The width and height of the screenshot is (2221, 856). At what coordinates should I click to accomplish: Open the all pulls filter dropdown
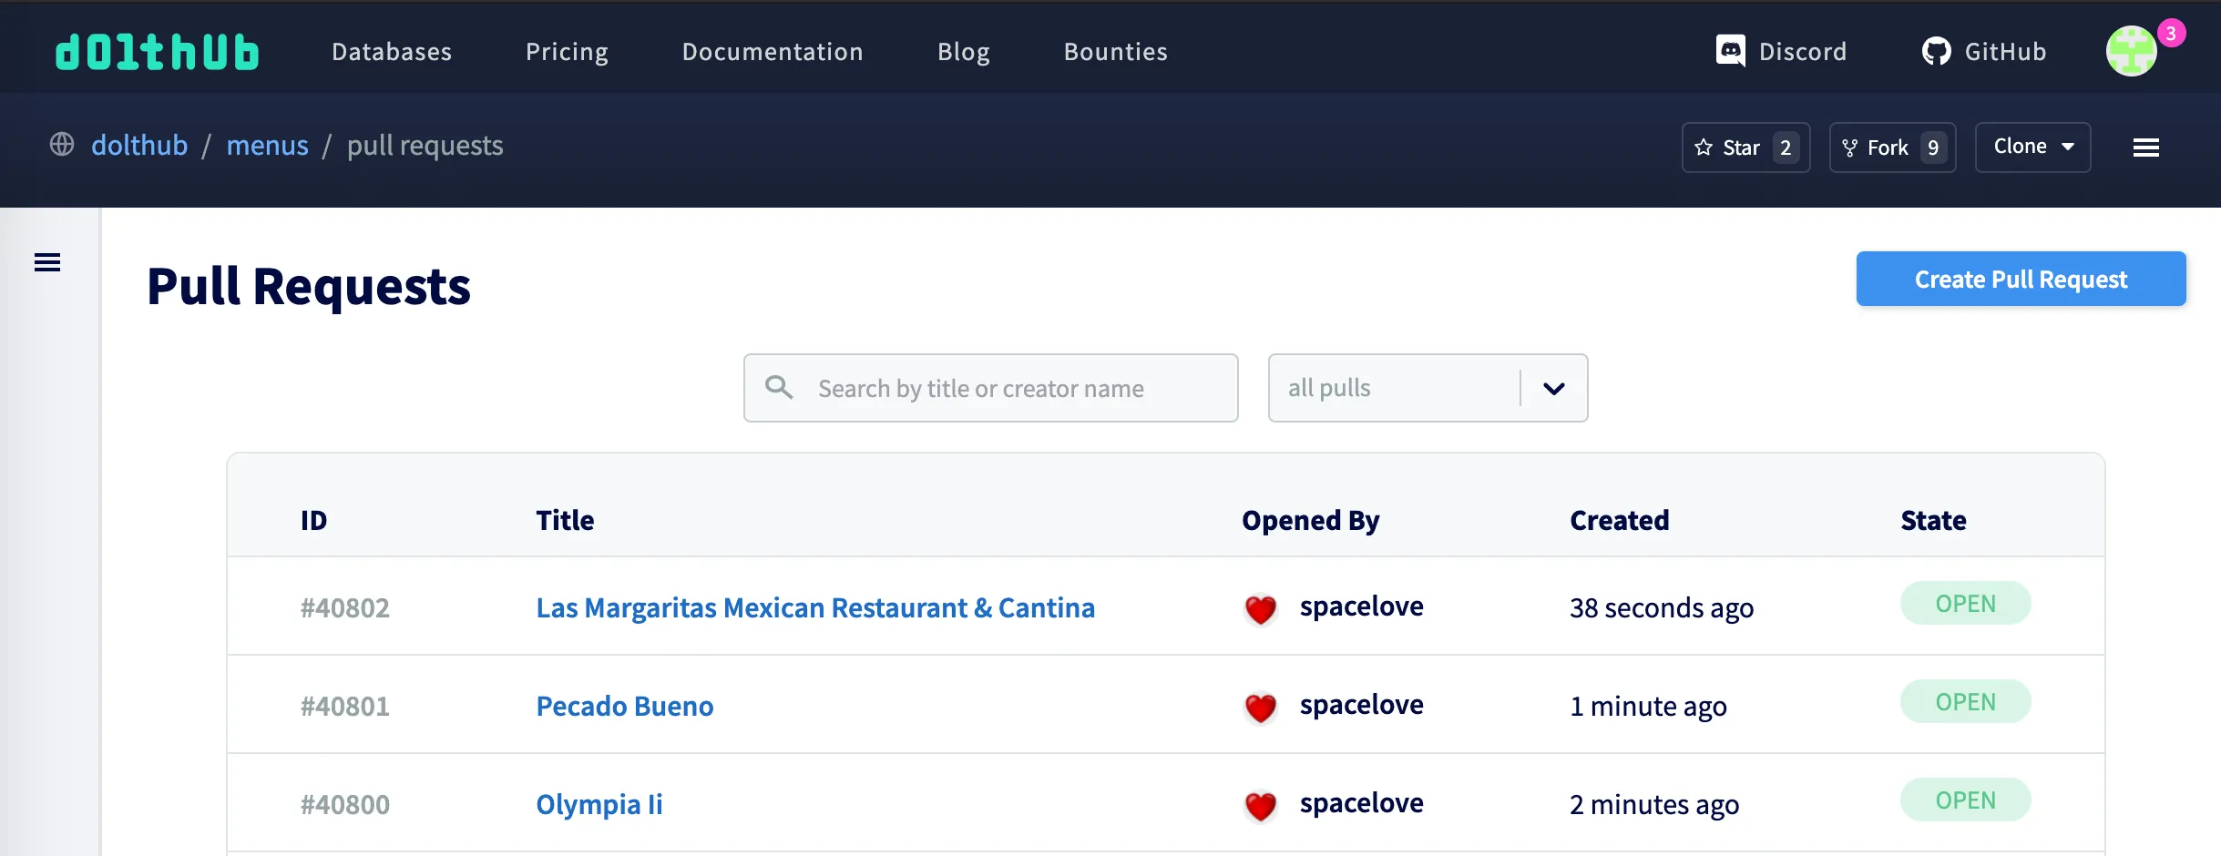tap(1394, 388)
